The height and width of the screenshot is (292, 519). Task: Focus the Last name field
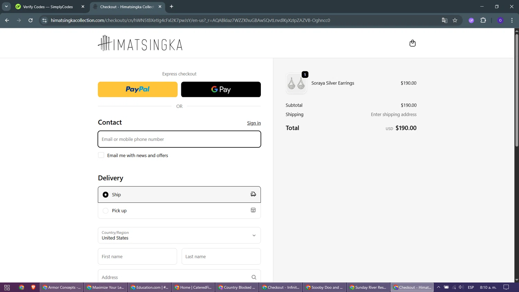click(x=221, y=256)
